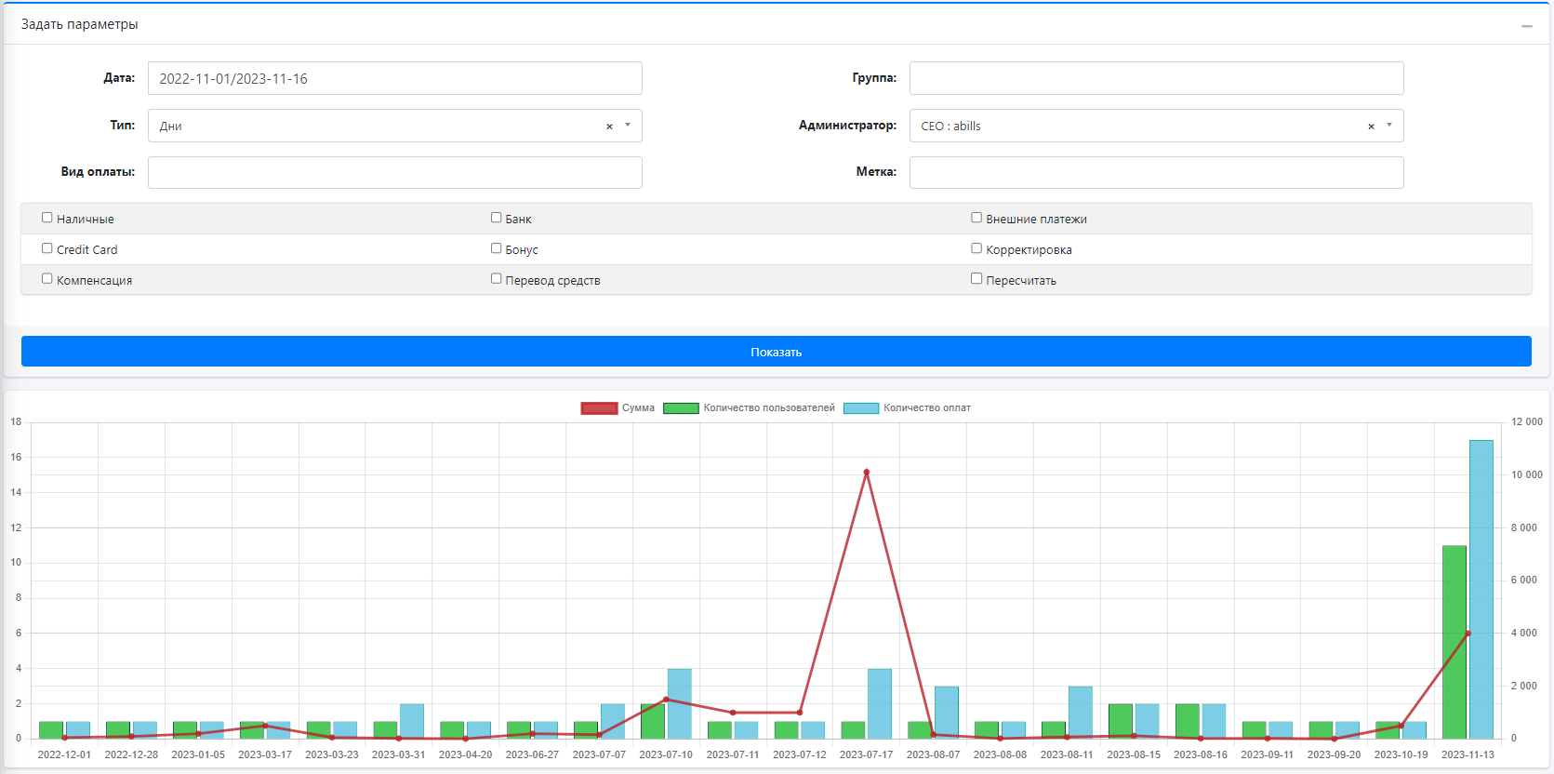Toggle the red Сумма legend swatch
The height and width of the screenshot is (774, 1554).
point(599,408)
